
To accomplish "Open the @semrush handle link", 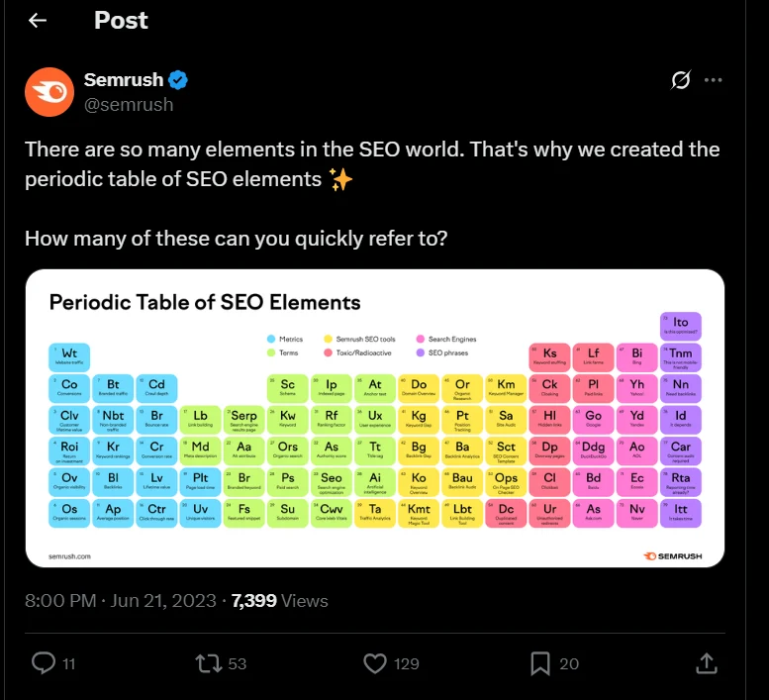I will coord(129,104).
